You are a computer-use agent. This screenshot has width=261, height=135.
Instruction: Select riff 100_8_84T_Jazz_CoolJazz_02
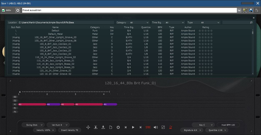point(129,47)
